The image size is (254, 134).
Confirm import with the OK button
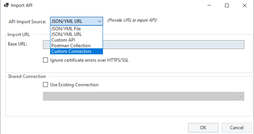[x=203, y=128]
